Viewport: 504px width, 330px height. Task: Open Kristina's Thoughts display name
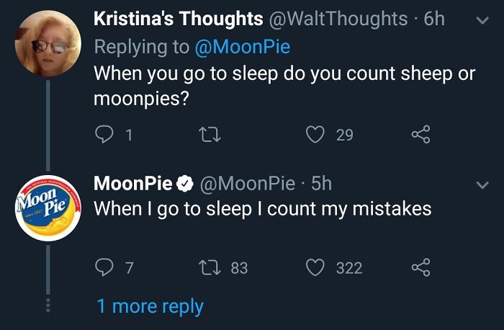point(178,20)
